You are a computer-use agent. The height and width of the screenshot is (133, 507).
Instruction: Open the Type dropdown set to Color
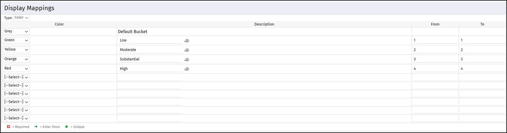coord(21,18)
